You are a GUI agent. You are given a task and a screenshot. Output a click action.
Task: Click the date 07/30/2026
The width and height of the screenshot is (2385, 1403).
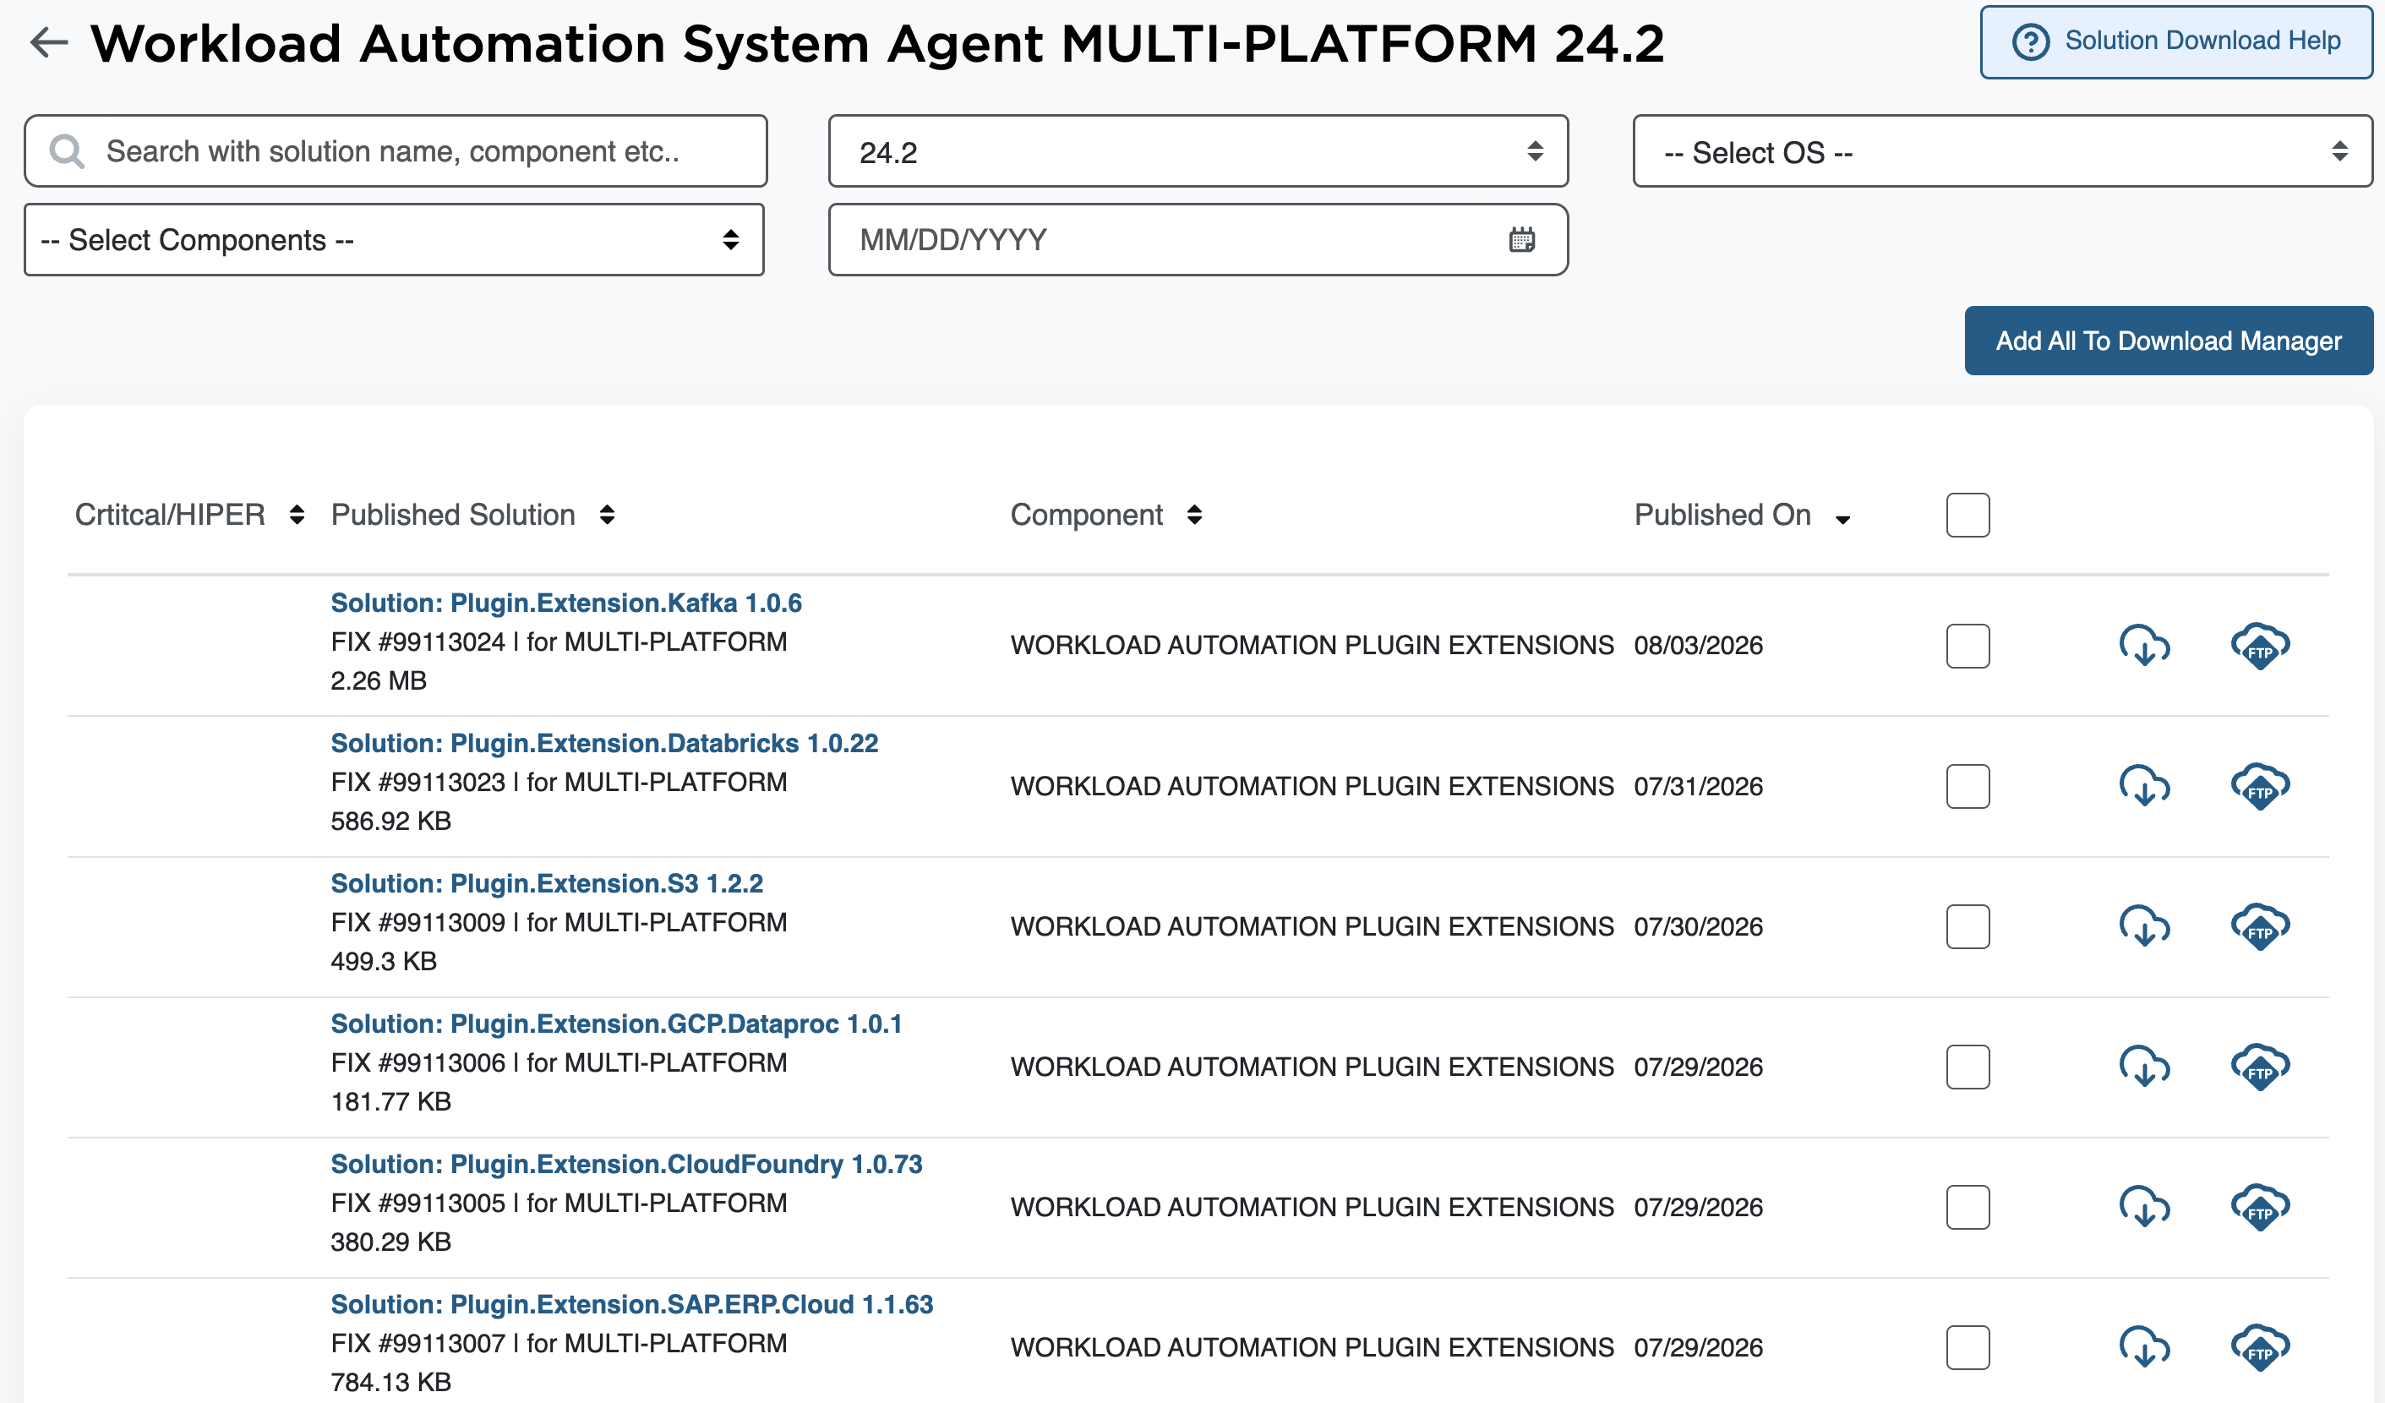pos(1698,925)
